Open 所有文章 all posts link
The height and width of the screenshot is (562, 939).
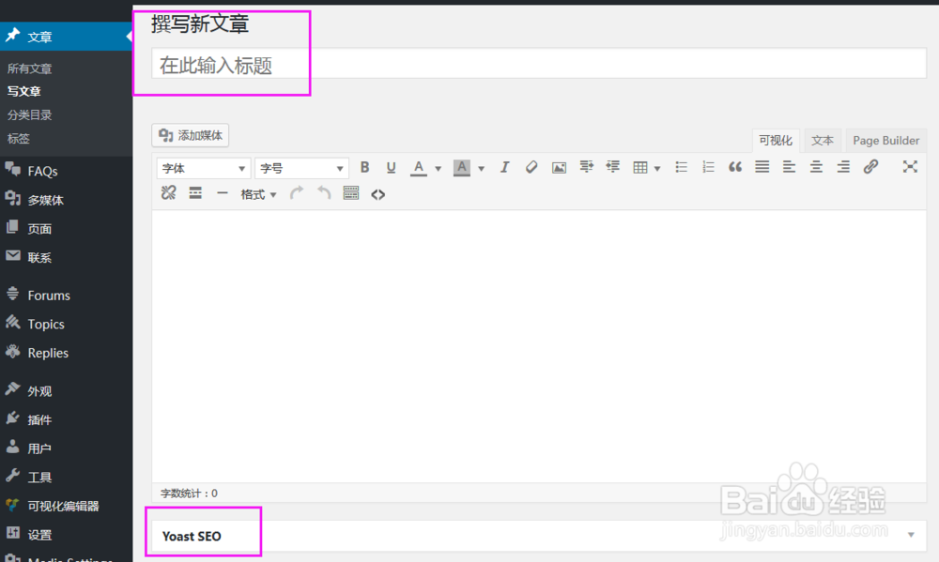(x=29, y=68)
